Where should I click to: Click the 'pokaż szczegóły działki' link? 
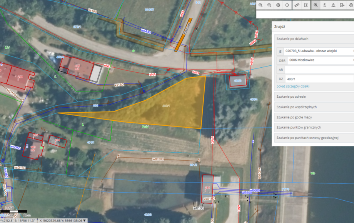tap(293, 87)
